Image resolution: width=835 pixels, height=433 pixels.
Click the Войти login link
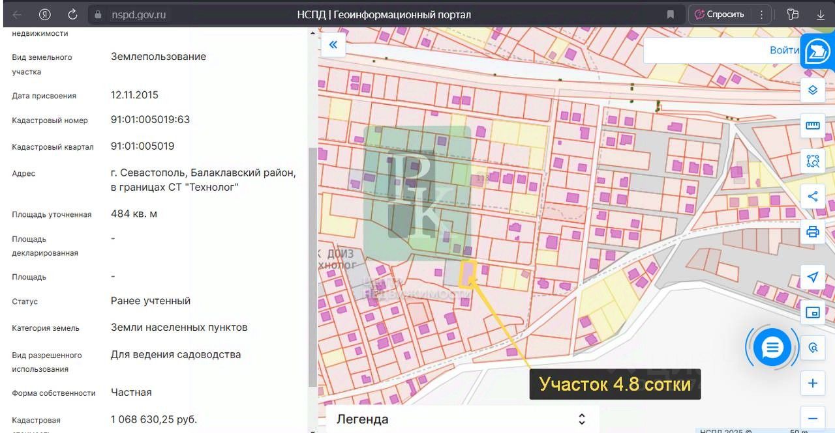pyautogui.click(x=783, y=50)
